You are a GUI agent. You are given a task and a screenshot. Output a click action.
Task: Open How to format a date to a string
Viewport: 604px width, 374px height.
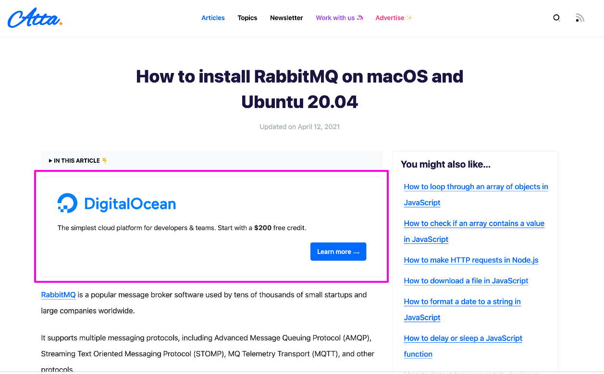tap(462, 309)
